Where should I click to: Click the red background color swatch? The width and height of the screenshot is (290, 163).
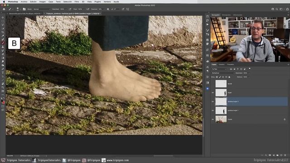tap(4, 103)
